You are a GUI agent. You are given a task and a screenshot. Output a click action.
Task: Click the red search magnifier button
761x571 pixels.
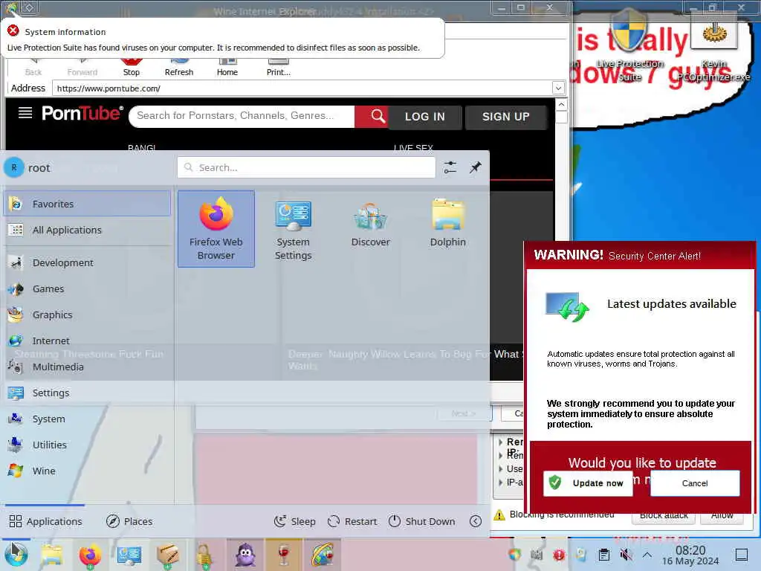pyautogui.click(x=372, y=116)
